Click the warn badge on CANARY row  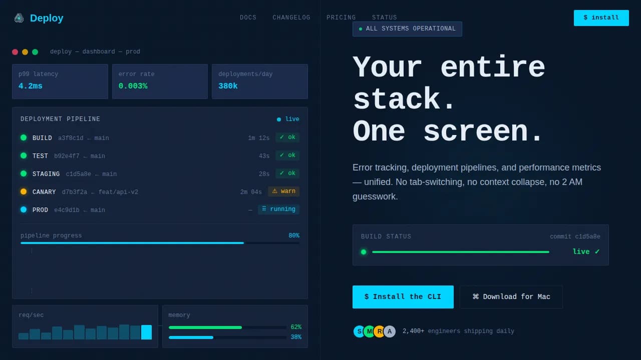coord(283,191)
